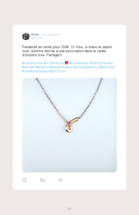The image size is (139, 215).
Task: Open the #colorfuljewelry hashtag
Action: [x=86, y=67]
